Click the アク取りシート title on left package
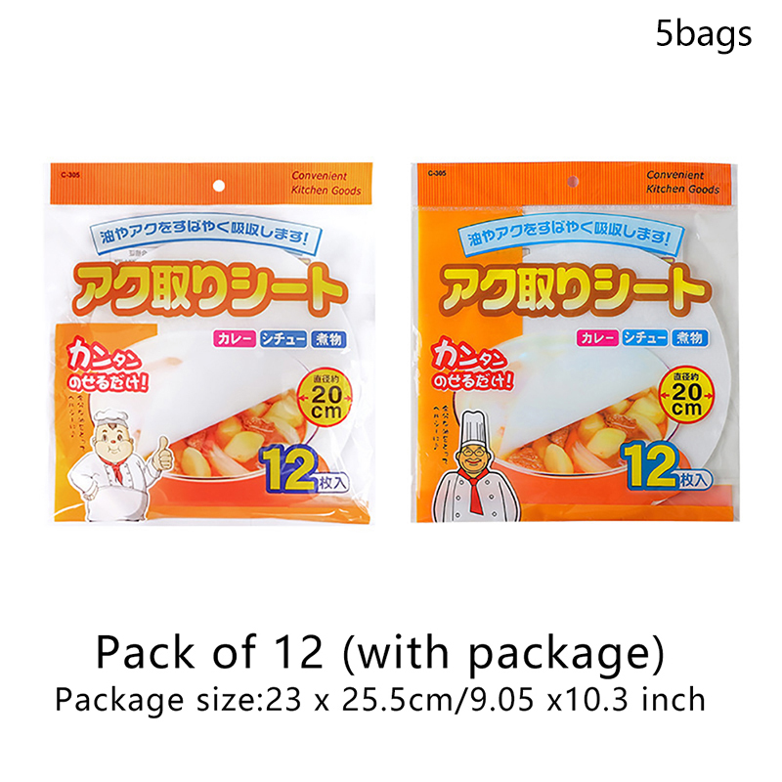Screen dimensions: 782x782 [x=210, y=289]
